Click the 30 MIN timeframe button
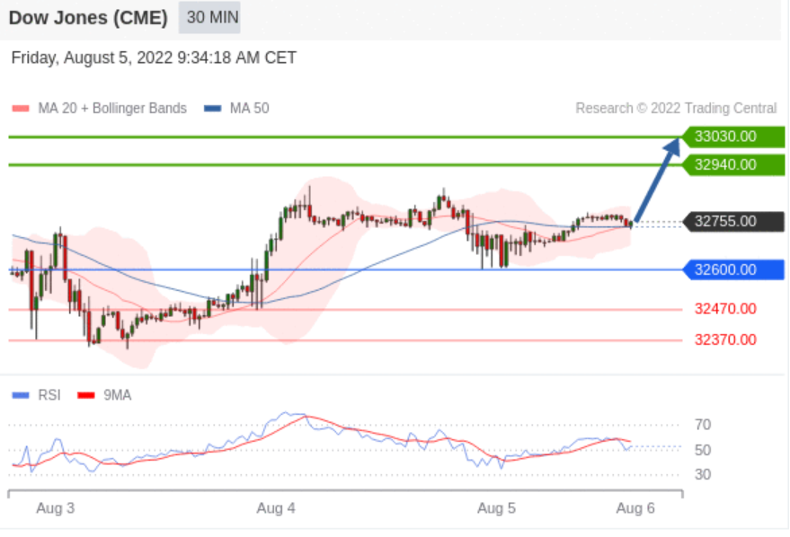 (209, 18)
